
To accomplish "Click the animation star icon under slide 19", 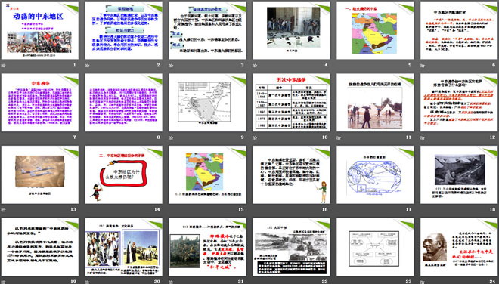I will 4,282.
